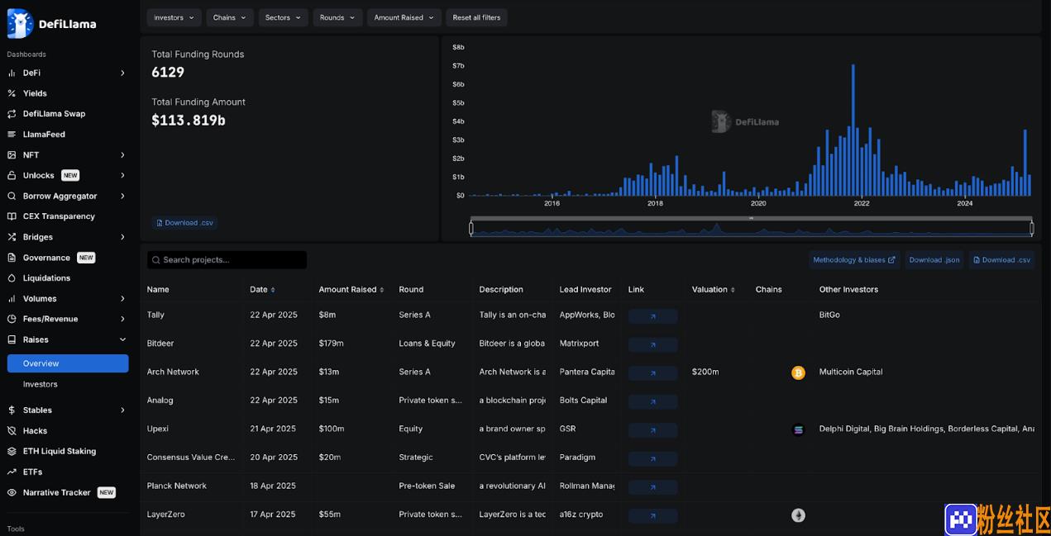The width and height of the screenshot is (1051, 536).
Task: Click the ETFs trend icon
Action: [12, 472]
